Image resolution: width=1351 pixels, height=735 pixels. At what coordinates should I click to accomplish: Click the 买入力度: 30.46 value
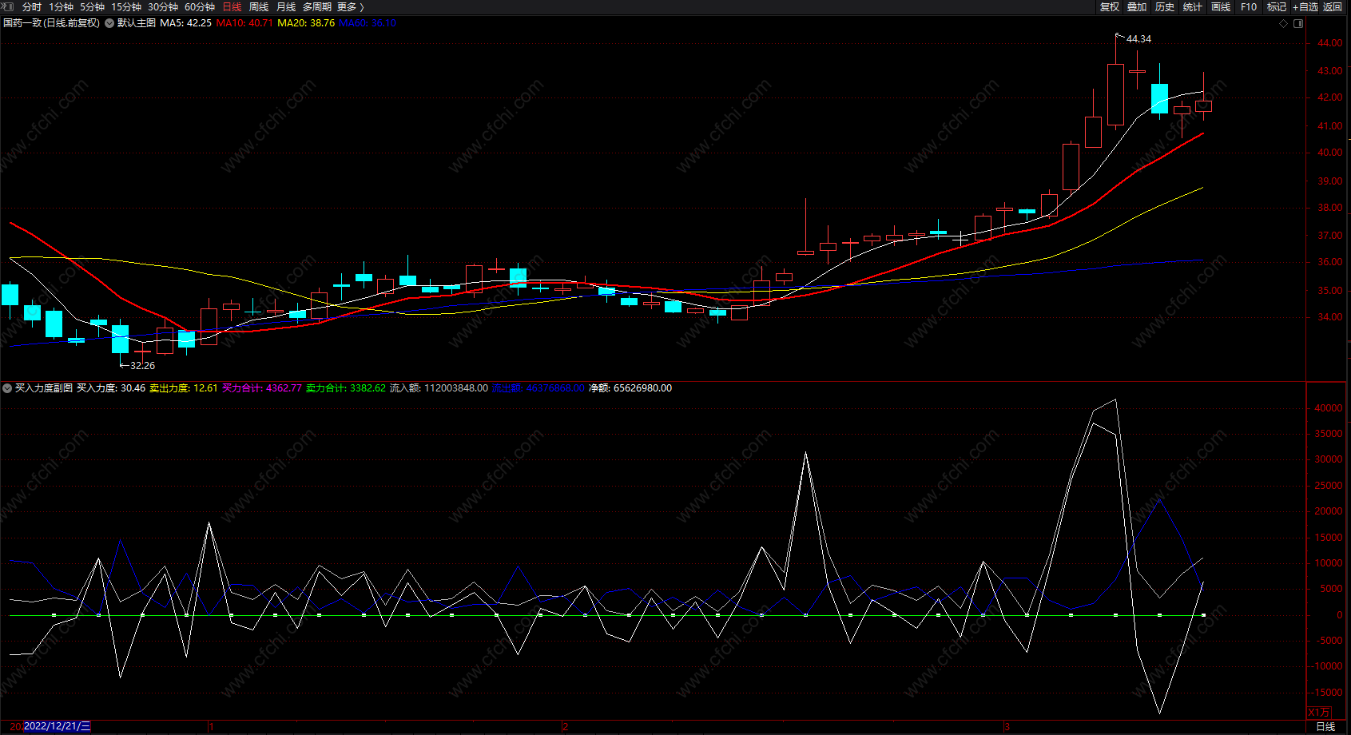pyautogui.click(x=111, y=388)
